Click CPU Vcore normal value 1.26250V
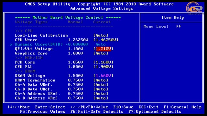207x116 pixels. (78, 40)
